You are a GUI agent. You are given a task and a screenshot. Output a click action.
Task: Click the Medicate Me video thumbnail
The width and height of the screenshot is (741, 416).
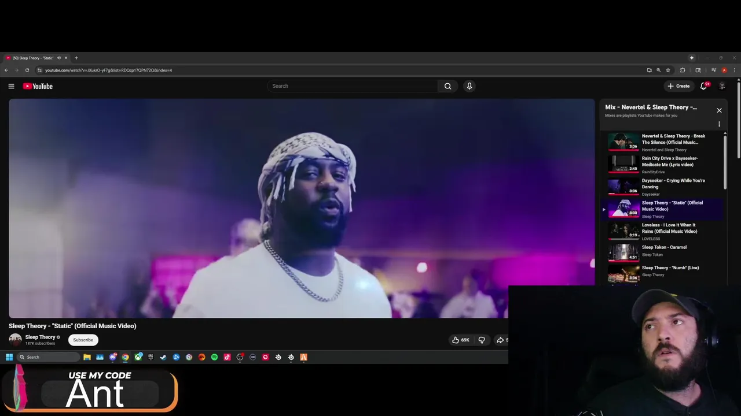[623, 164]
